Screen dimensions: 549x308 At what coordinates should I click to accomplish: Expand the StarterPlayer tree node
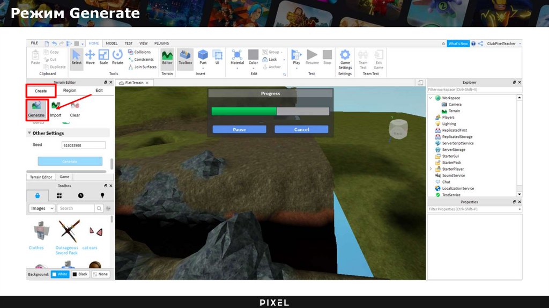(431, 169)
